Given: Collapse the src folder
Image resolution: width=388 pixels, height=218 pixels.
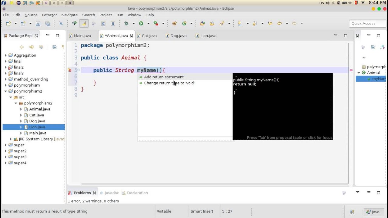Looking at the screenshot, I should (x=11, y=97).
